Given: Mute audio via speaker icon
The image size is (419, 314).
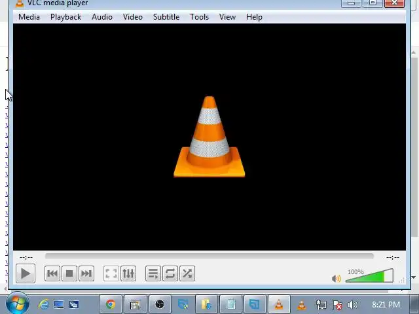Looking at the screenshot, I should (336, 279).
